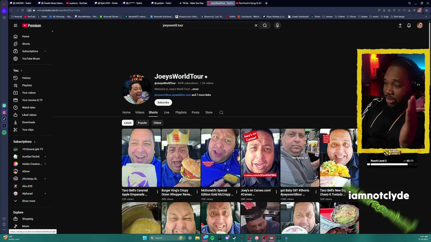
Task: Open File Explorer from the taskbar
Action: point(197,238)
